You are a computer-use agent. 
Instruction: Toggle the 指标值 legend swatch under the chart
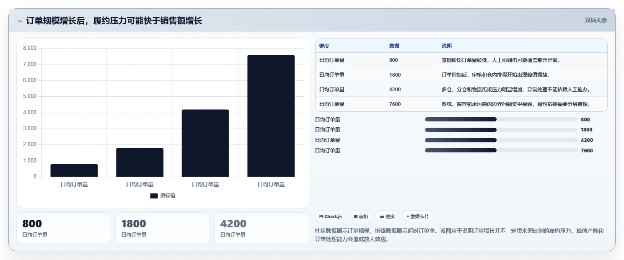tap(154, 196)
